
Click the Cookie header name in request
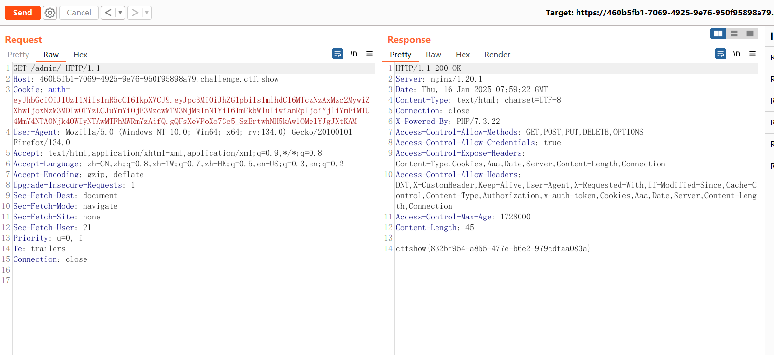click(x=27, y=90)
